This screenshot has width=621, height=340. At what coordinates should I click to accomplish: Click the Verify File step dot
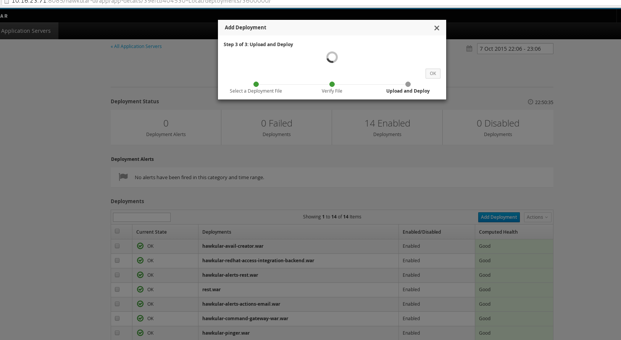(332, 84)
